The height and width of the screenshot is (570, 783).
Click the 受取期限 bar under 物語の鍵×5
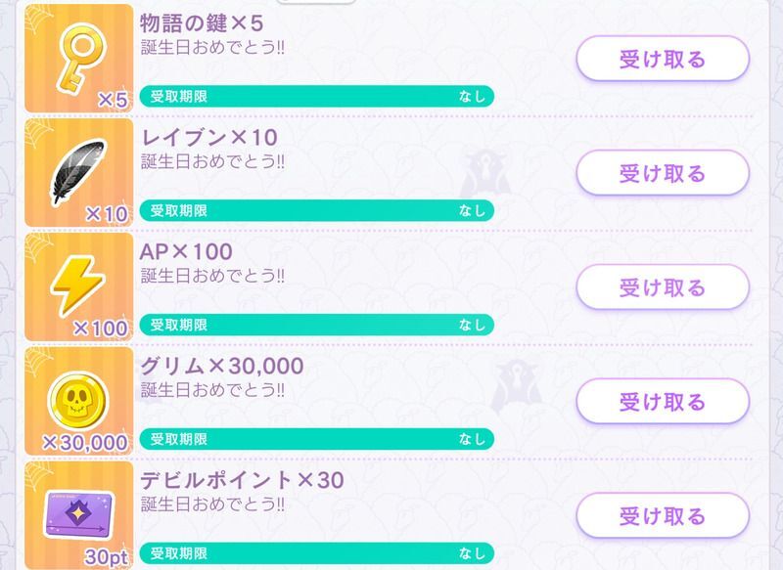317,96
